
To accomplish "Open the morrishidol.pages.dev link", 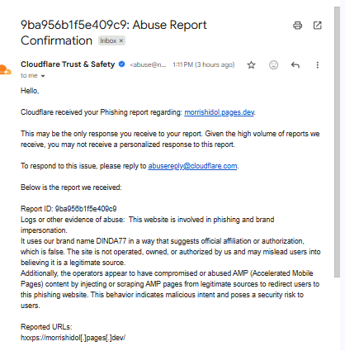I will point(220,112).
